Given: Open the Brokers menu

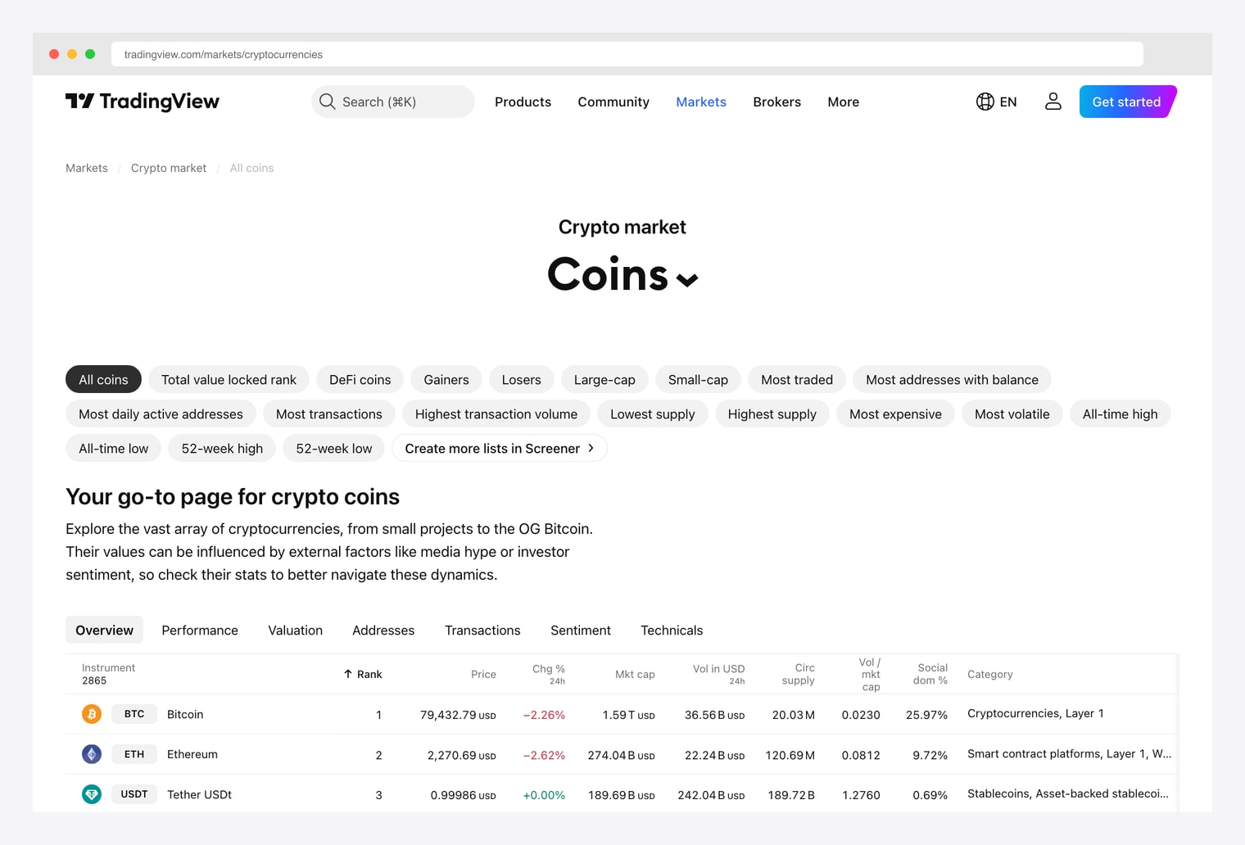Looking at the screenshot, I should [777, 102].
